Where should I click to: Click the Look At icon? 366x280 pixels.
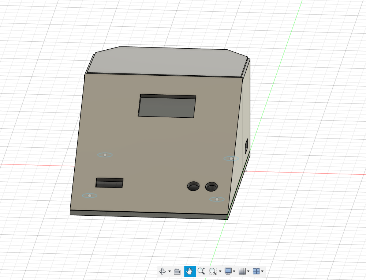coord(178,271)
